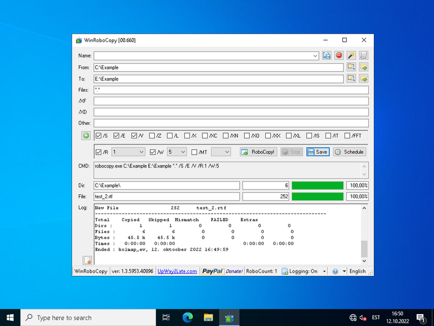This screenshot has height=326, width=434.
Task: Click the Logging: On icon in status bar
Action: point(284,271)
